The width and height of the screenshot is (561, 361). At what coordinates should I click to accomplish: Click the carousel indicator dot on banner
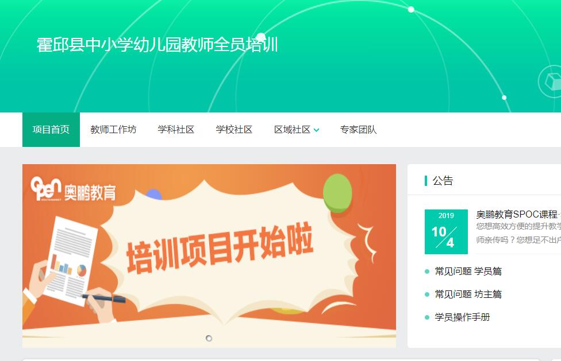209,338
